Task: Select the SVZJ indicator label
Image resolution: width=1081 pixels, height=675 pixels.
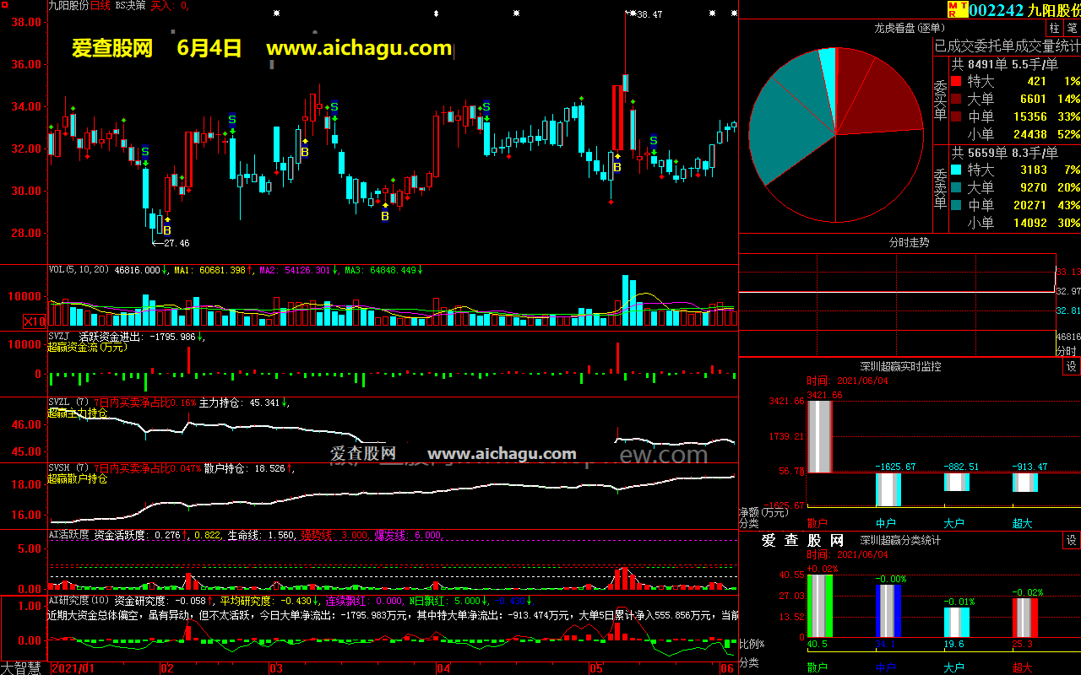Action: pos(59,337)
